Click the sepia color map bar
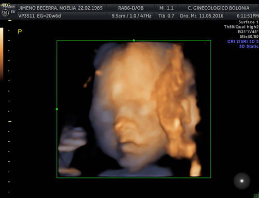 2,54
